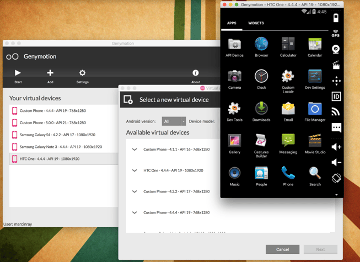Expand Custom Phone 4.1.1 API 16 entry
The width and height of the screenshot is (360, 262).
(135, 149)
